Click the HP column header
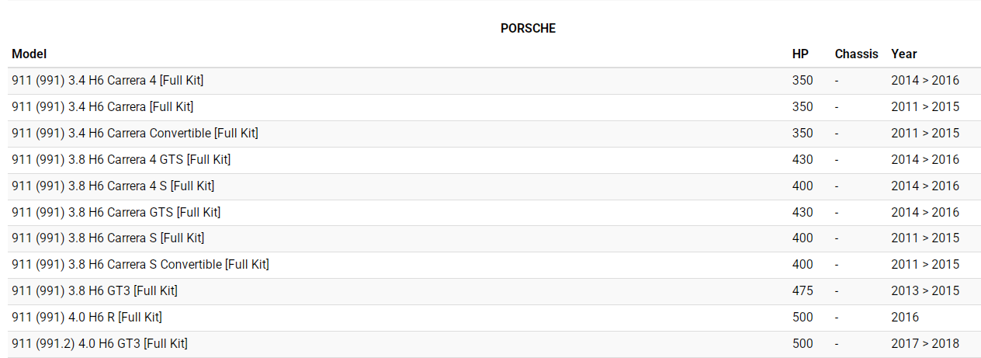This screenshot has width=981, height=358. (800, 54)
